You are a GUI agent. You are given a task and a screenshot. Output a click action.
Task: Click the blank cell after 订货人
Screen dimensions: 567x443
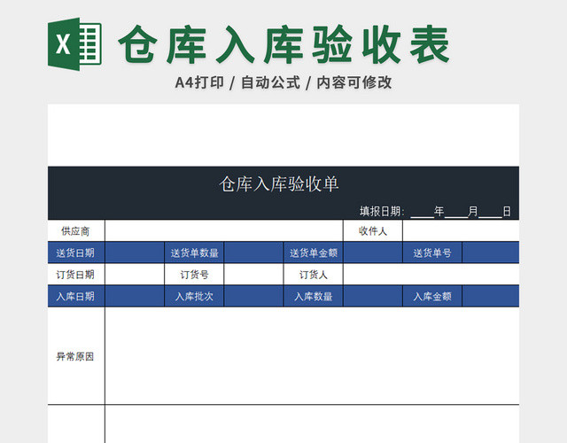(431, 275)
